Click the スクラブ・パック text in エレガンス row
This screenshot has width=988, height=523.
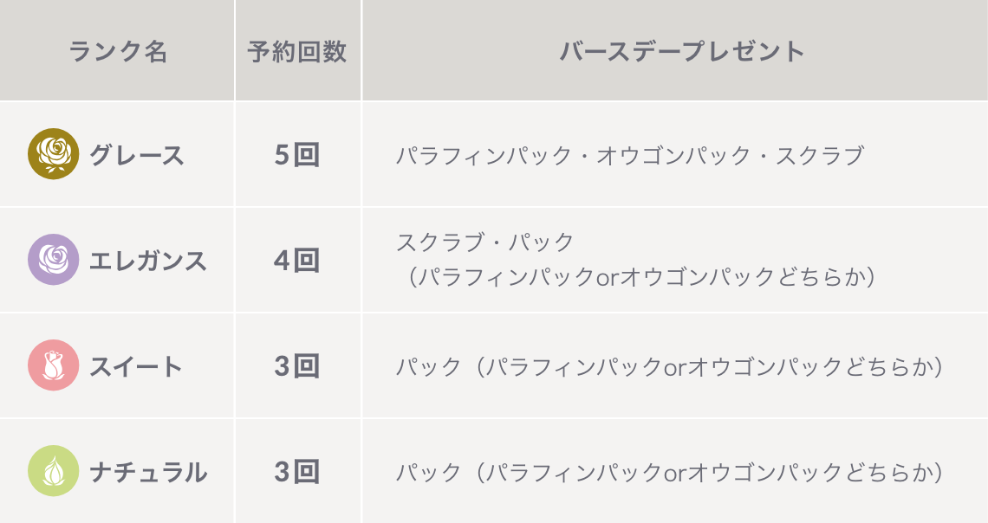(x=485, y=242)
